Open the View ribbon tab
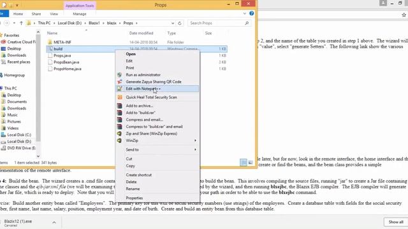Screen dimensions: 408x229 click(x=54, y=14)
